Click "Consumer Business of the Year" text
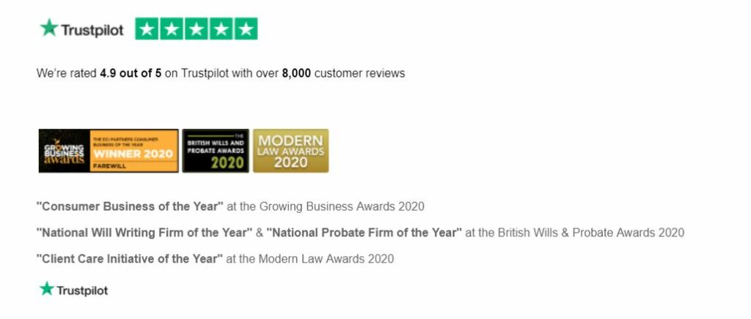This screenshot has height=319, width=751. coord(130,206)
